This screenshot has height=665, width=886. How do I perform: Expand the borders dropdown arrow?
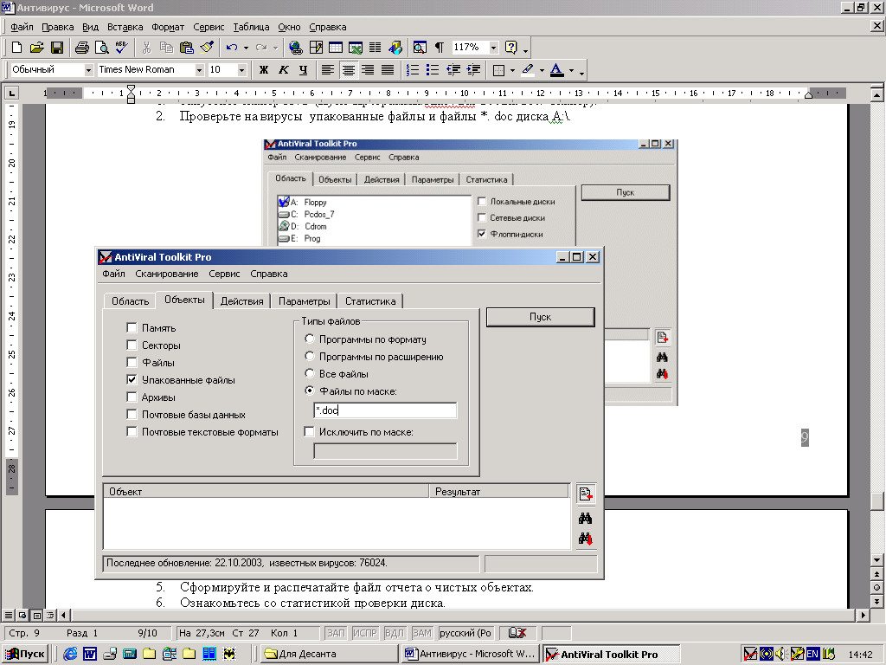(x=512, y=71)
